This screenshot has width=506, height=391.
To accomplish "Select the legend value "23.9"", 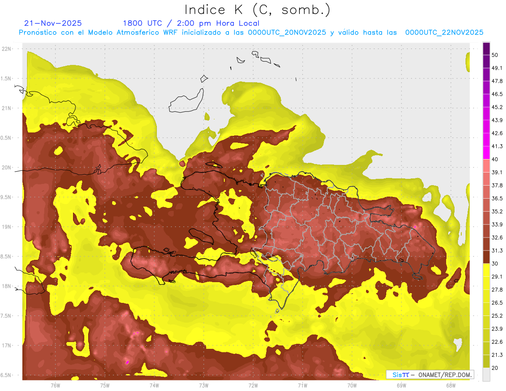I will 497,329.
